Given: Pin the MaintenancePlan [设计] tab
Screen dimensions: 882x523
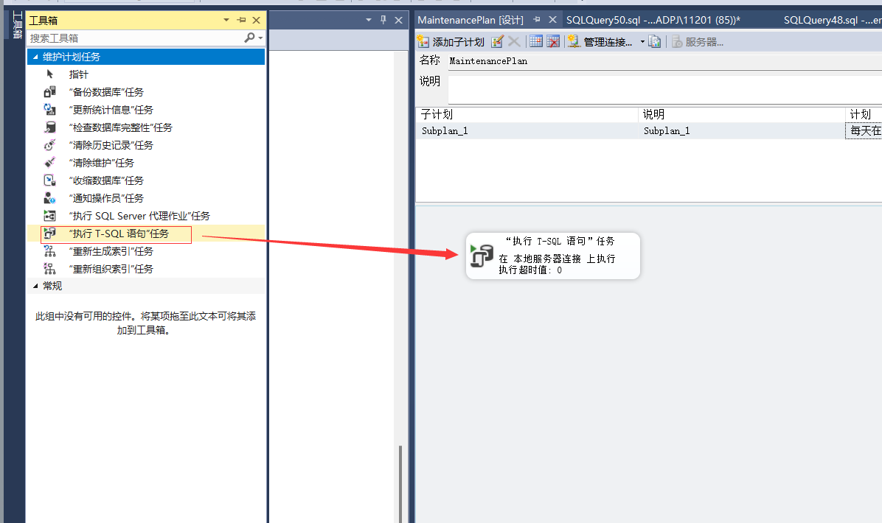Looking at the screenshot, I should 537,20.
